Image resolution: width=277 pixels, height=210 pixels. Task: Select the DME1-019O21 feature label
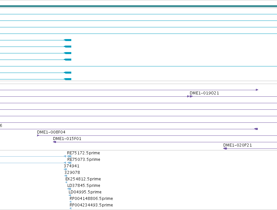pos(204,93)
